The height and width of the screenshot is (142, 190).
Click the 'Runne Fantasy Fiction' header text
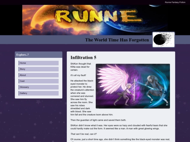(175, 2)
